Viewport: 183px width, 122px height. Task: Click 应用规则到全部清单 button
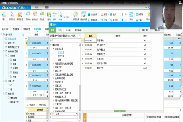click(x=171, y=117)
